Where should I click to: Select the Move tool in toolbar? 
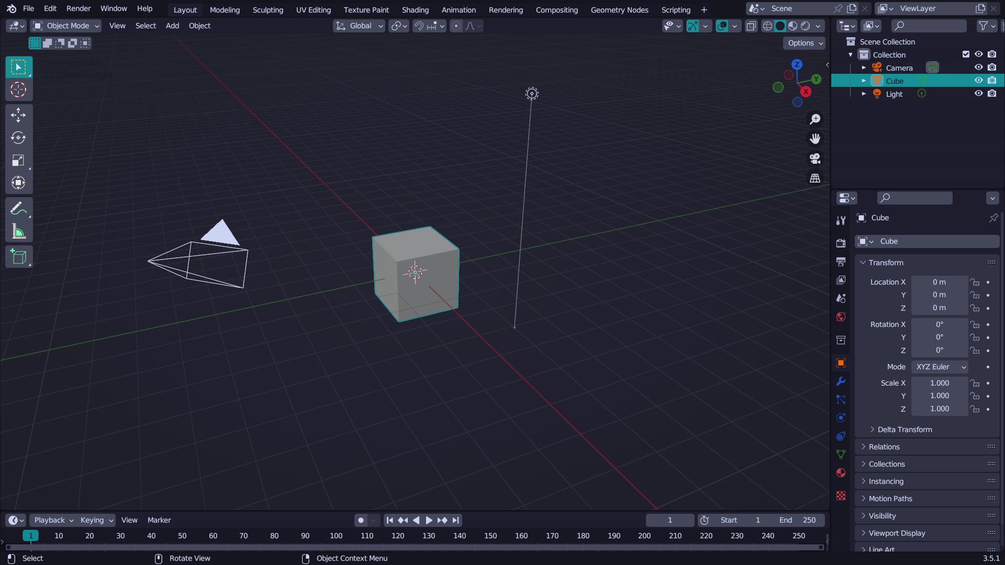(x=19, y=115)
